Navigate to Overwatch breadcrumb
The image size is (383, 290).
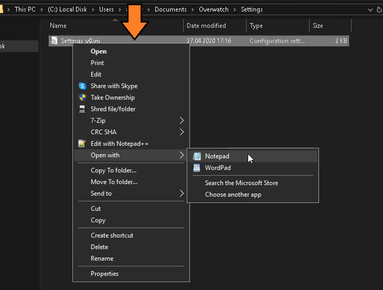(x=214, y=9)
